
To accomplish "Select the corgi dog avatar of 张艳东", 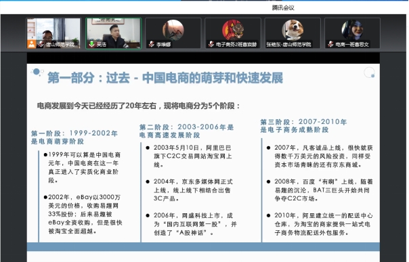I will pyautogui.click(x=293, y=30).
